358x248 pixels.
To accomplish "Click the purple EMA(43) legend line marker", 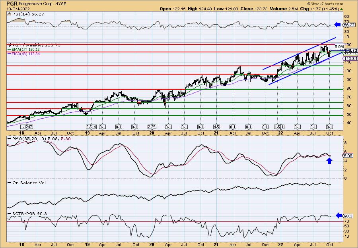I will coord(10,54).
